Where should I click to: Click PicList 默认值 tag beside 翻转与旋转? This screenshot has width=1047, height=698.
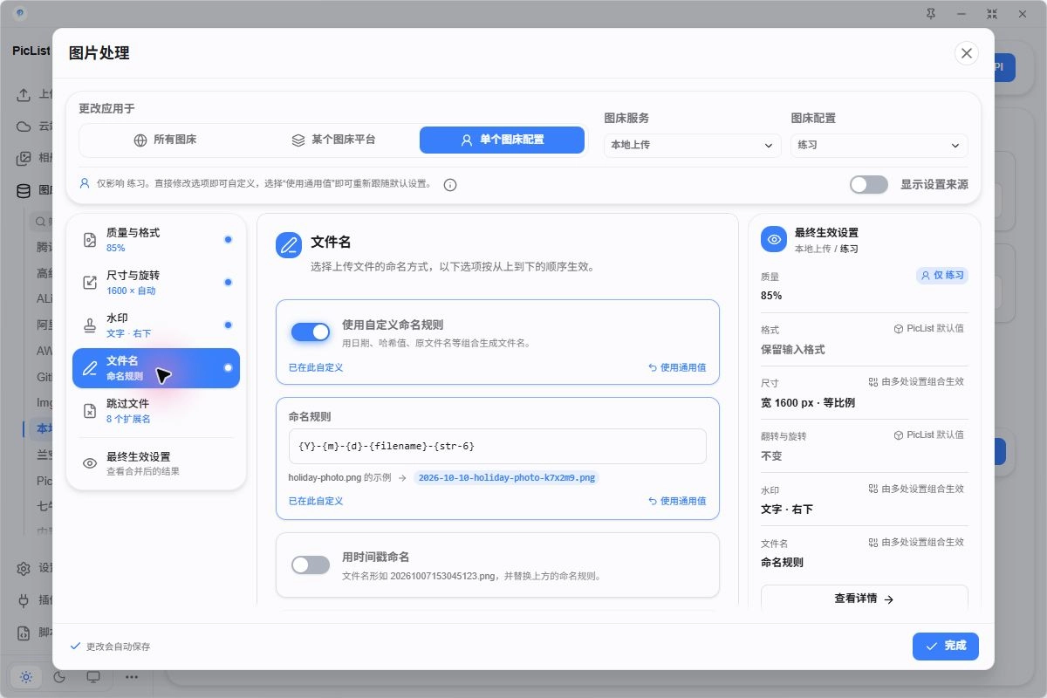pos(928,435)
